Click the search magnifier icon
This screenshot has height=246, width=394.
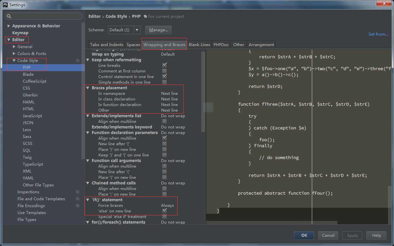click(9, 16)
